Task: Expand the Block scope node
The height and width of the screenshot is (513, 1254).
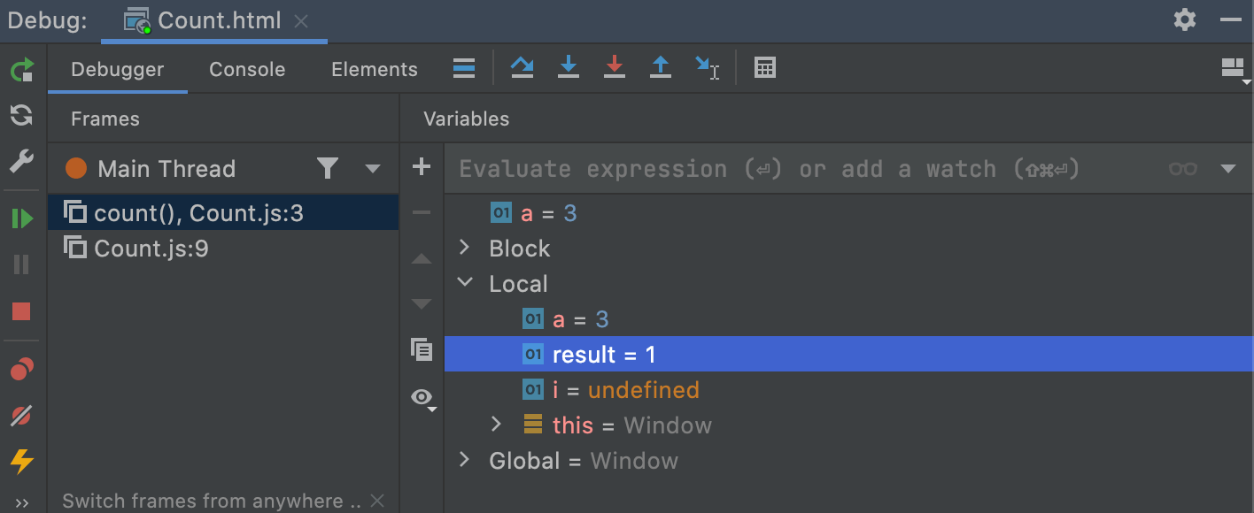Action: 465,249
